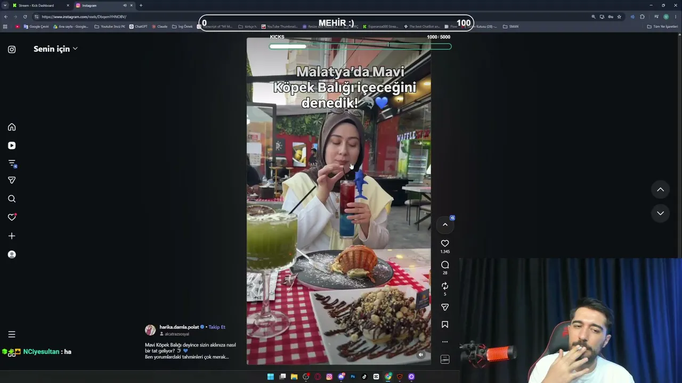Open the SMAN bookmark folder

pos(510,27)
